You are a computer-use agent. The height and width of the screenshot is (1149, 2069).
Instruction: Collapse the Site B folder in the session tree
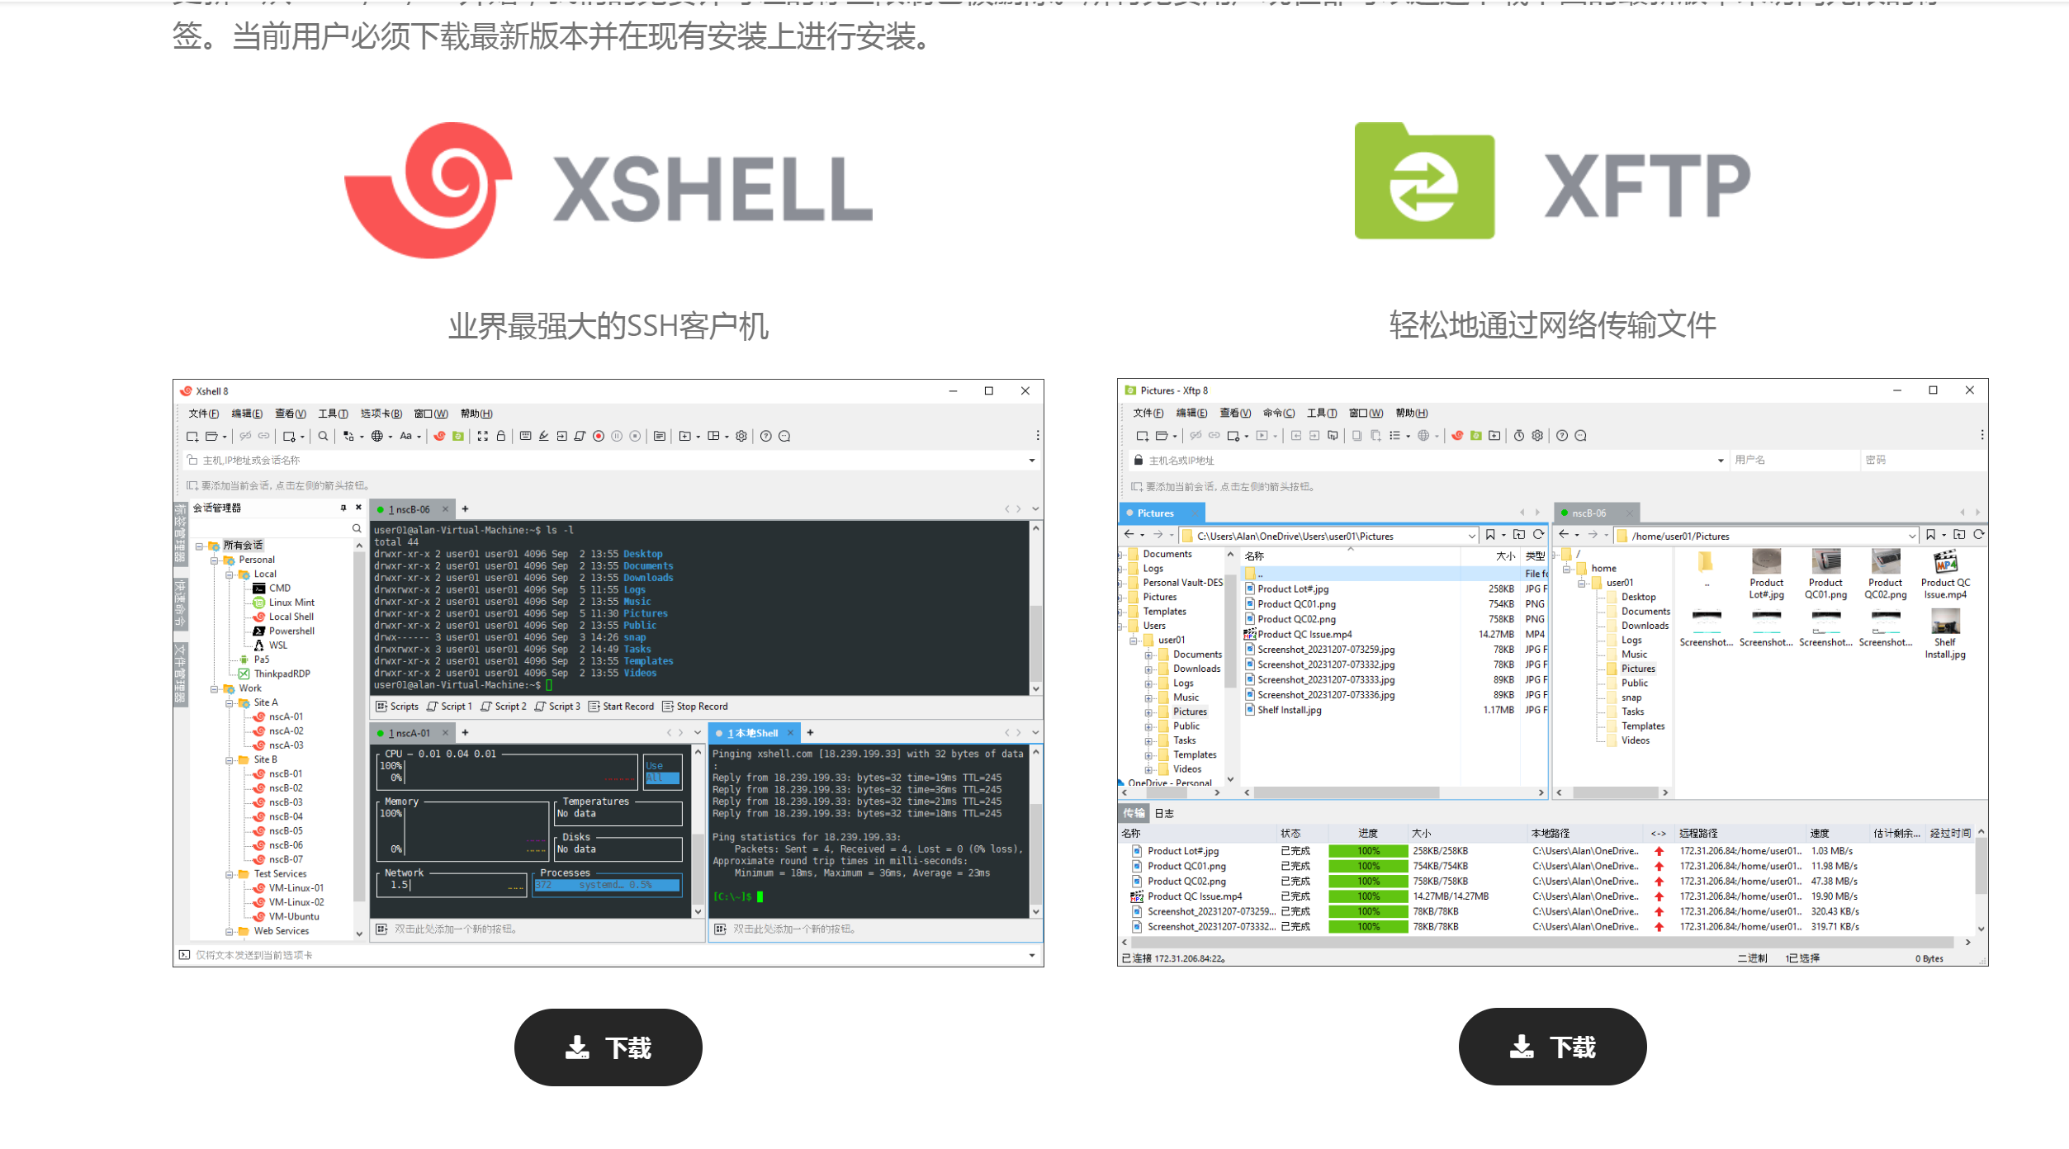230,760
